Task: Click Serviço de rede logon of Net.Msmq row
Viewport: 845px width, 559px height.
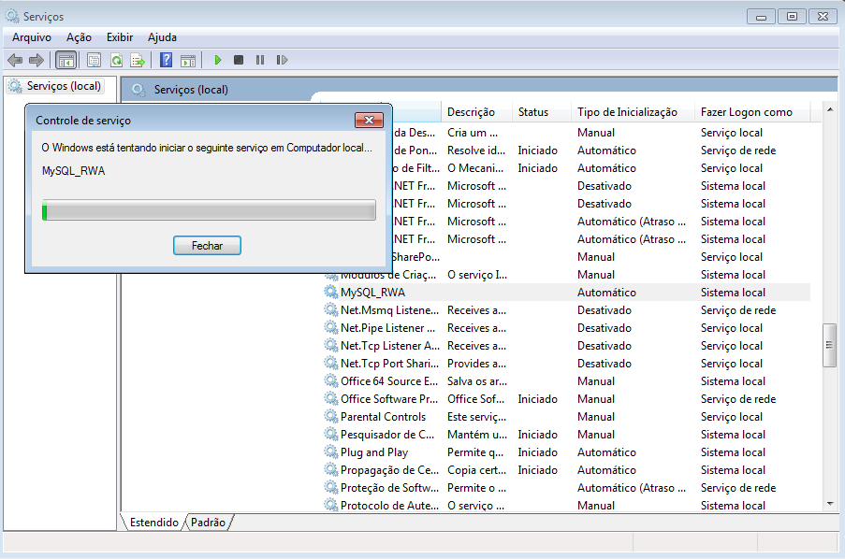Action: click(737, 310)
